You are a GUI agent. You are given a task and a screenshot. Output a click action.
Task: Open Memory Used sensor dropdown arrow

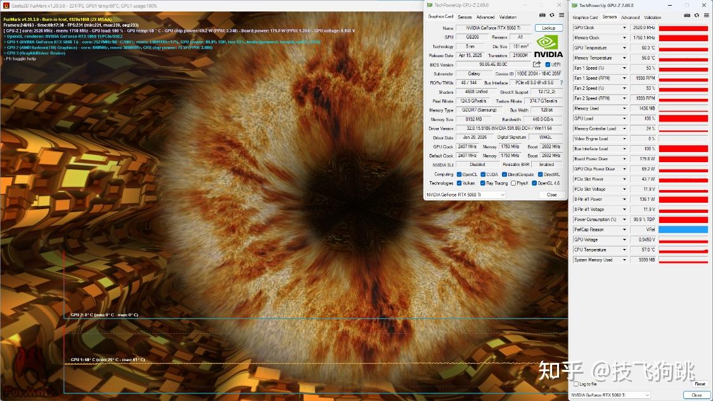[624, 109]
